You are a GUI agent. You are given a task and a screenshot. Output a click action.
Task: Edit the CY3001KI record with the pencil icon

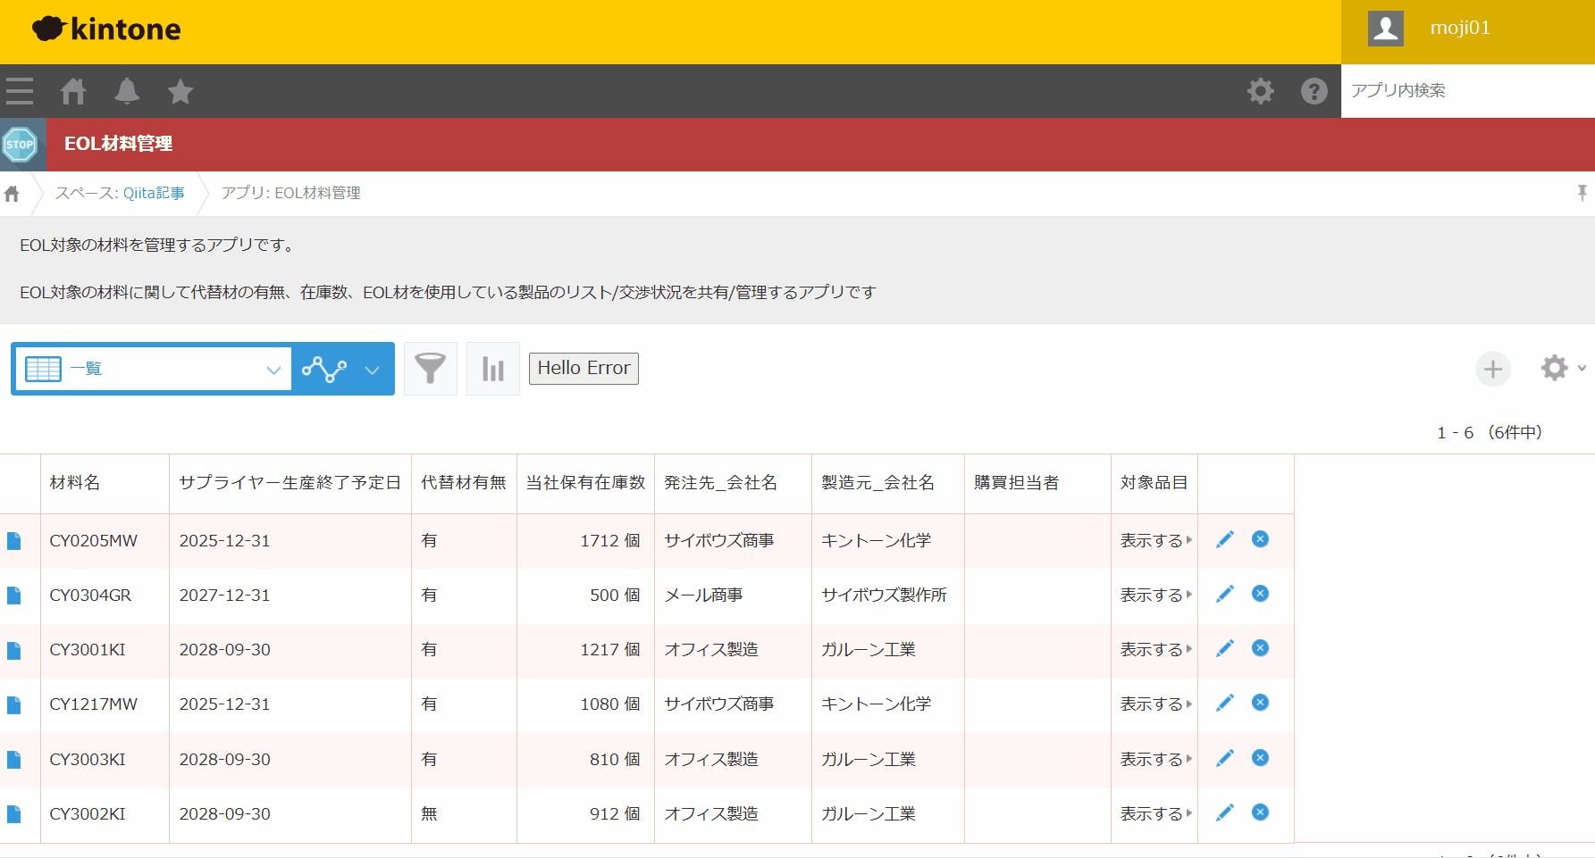coord(1224,648)
